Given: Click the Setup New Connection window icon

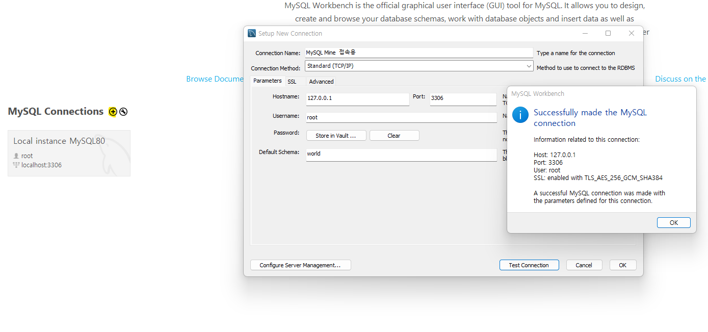Looking at the screenshot, I should pyautogui.click(x=252, y=33).
